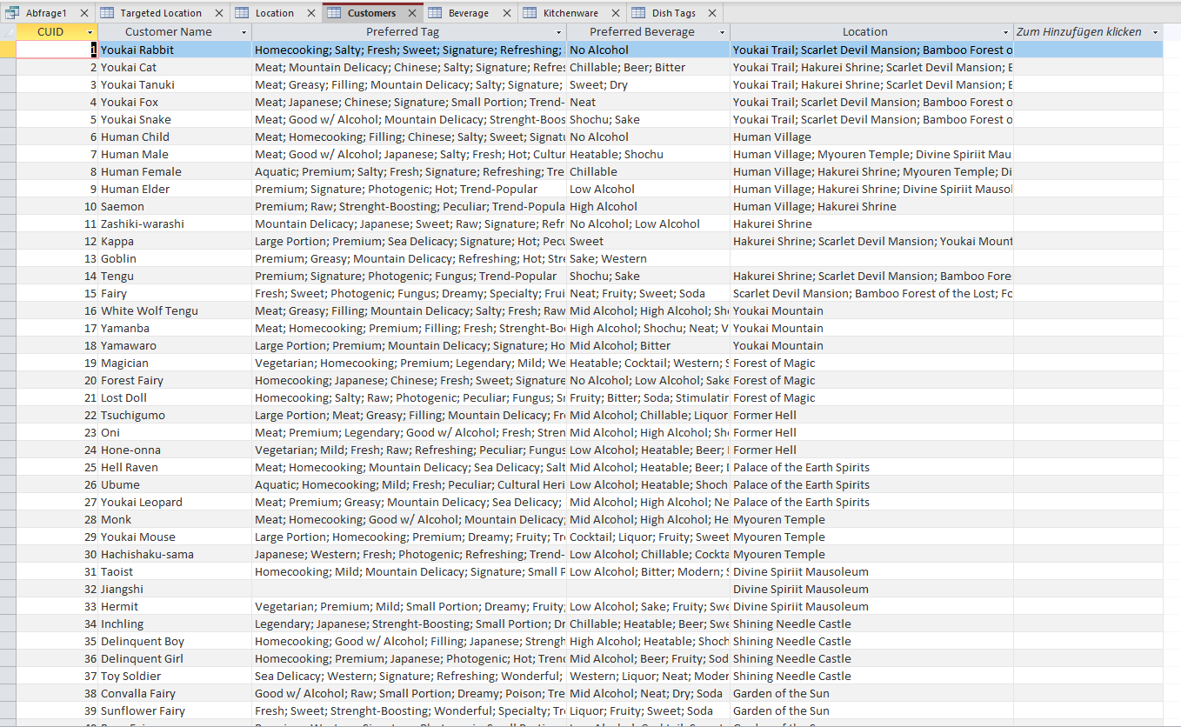
Task: Switch to the Customers tab
Action: tap(371, 13)
